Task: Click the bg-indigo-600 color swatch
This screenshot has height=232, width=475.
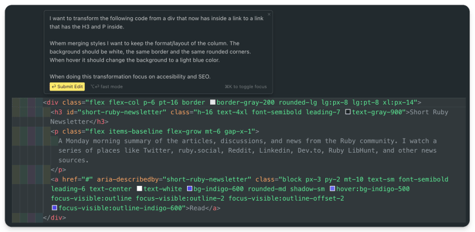Action: [189, 189]
